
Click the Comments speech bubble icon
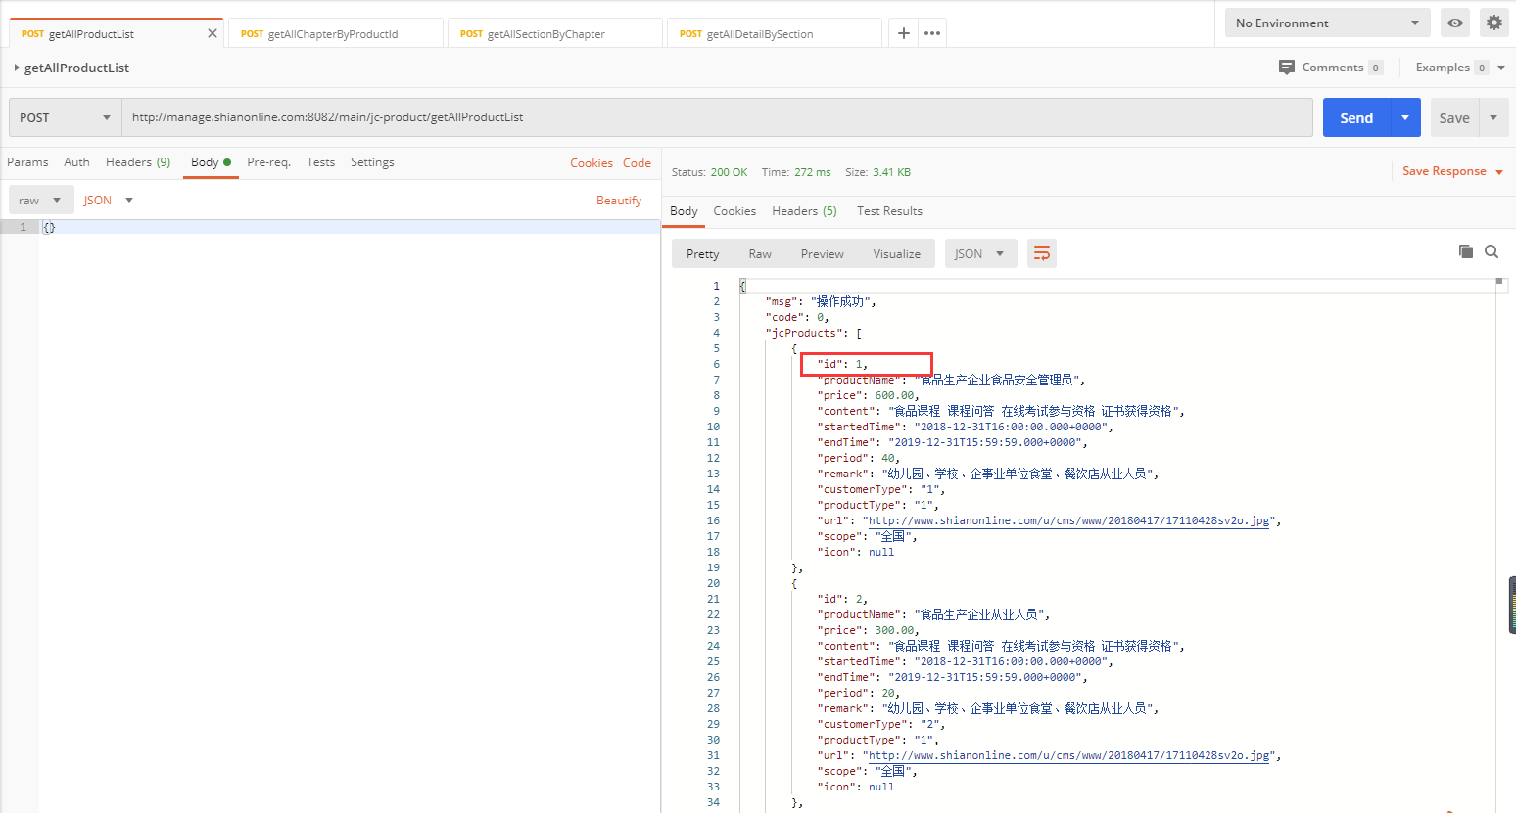1287,68
